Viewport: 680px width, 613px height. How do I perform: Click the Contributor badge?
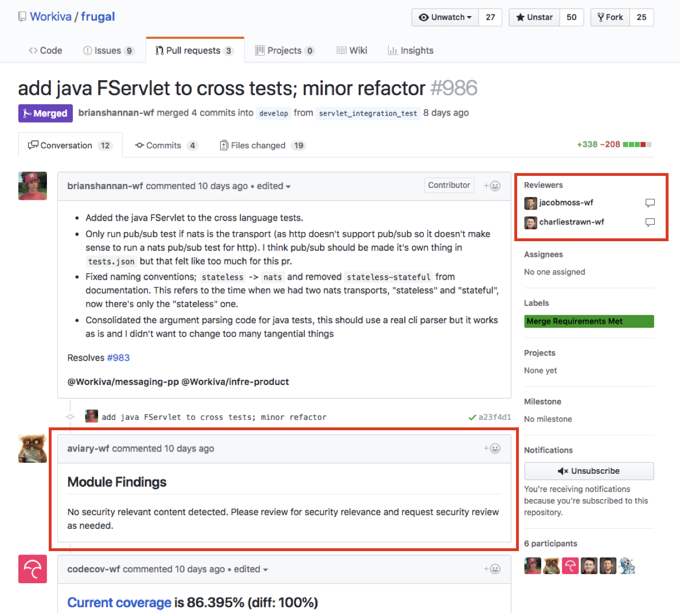click(x=449, y=186)
